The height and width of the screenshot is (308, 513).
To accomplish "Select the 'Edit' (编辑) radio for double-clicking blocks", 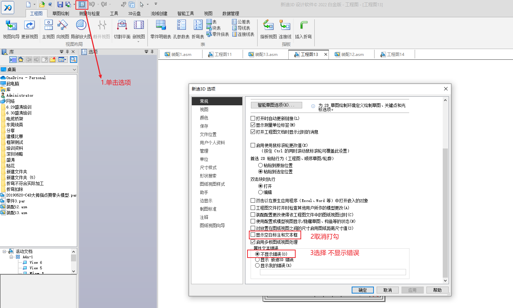I will 260,192.
